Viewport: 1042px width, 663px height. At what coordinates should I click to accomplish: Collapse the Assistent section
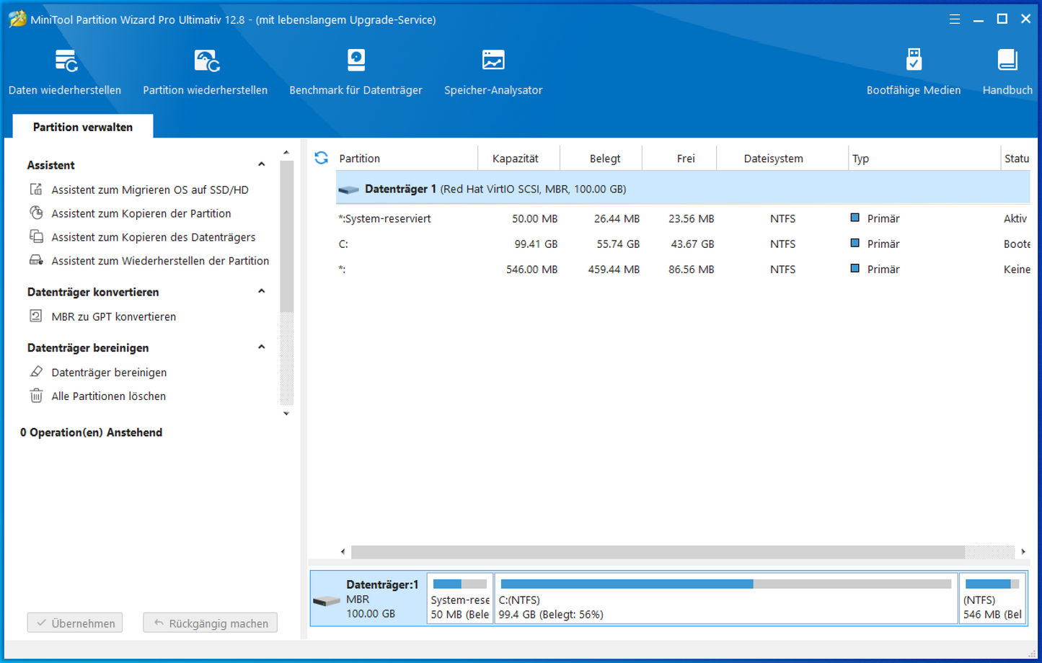pos(262,164)
